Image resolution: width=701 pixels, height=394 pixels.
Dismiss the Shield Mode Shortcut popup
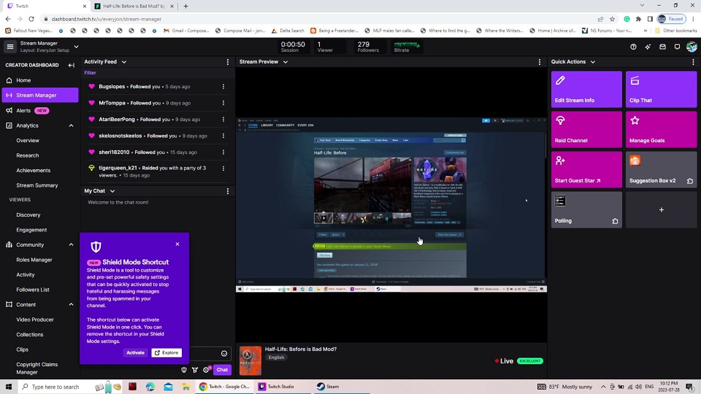(x=177, y=244)
